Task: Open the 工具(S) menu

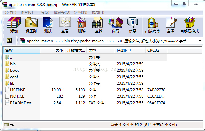Action: [43, 12]
